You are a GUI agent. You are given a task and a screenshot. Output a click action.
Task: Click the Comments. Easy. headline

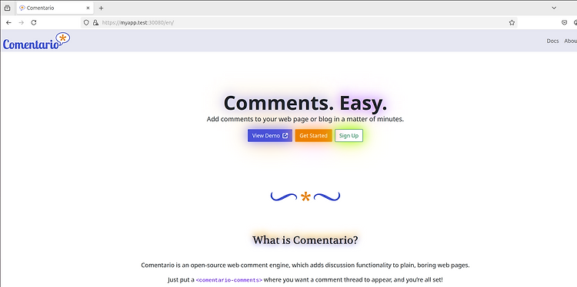305,103
